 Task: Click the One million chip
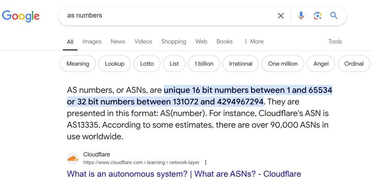point(283,64)
